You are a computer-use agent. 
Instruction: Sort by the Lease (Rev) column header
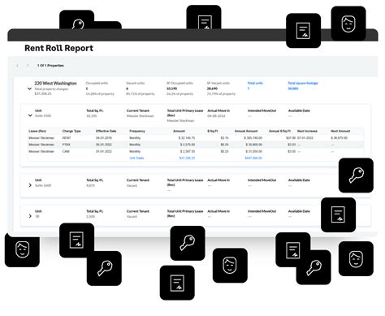37,131
